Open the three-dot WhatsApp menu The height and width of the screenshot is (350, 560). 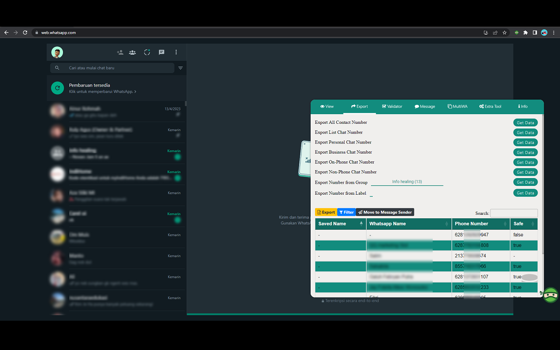[x=176, y=52]
